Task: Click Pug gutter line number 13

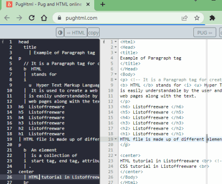Action: 9,107
